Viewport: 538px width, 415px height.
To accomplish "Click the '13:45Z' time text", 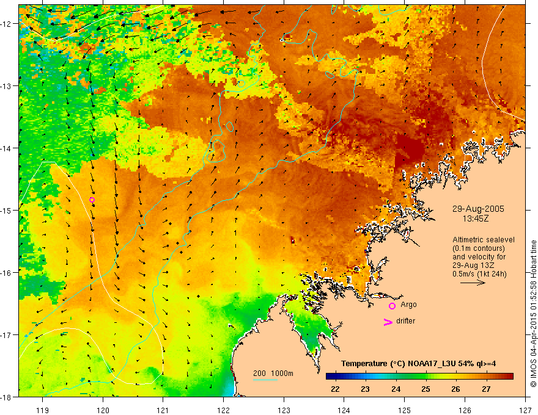I will point(475,218).
